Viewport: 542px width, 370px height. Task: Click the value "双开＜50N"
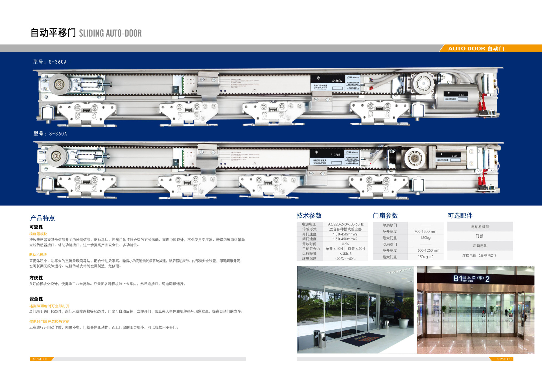[356, 249]
